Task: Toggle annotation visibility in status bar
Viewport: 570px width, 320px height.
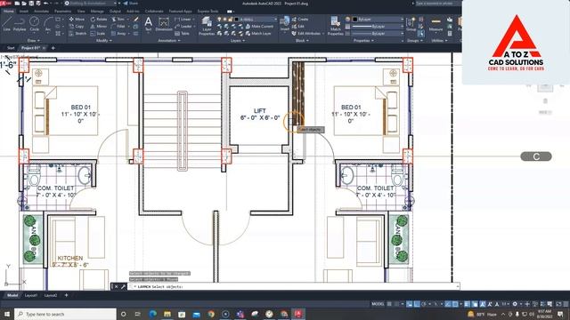Action: coord(483,304)
